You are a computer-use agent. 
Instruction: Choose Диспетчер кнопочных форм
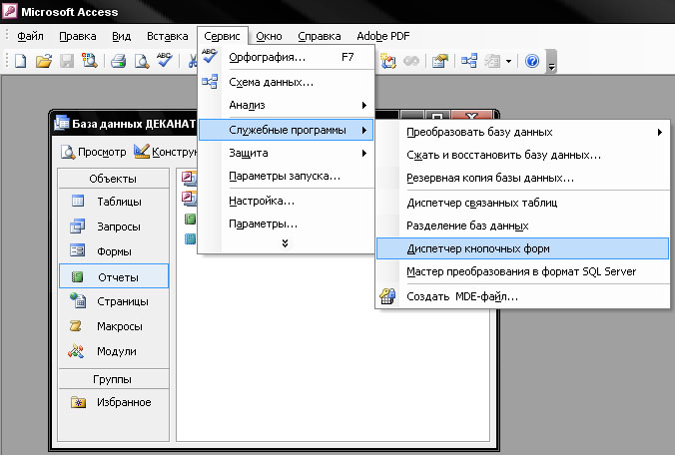tap(522, 248)
